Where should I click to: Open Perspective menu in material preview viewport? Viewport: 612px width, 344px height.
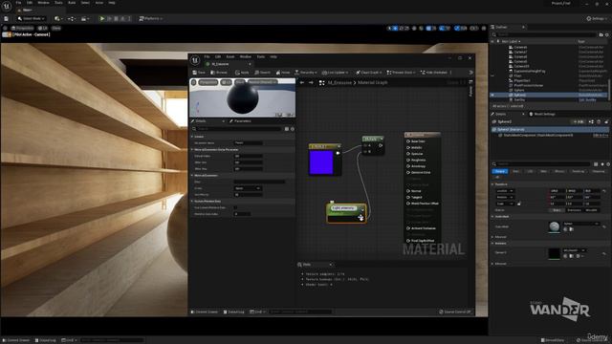click(x=208, y=82)
